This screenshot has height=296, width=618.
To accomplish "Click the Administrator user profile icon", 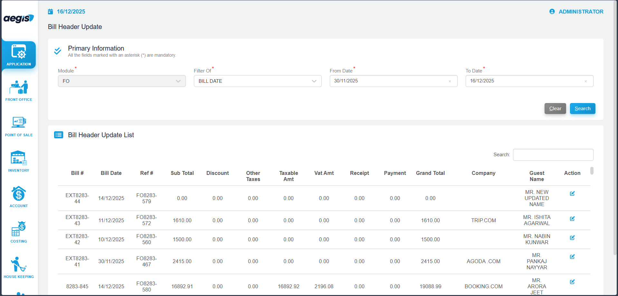I will (552, 12).
